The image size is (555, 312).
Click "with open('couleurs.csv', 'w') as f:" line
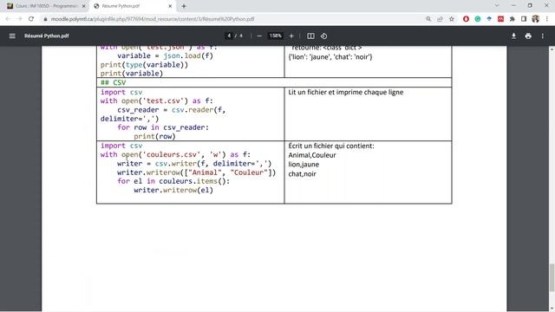[175, 154]
